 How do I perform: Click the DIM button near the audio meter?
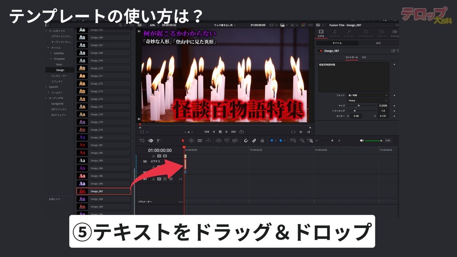click(388, 141)
